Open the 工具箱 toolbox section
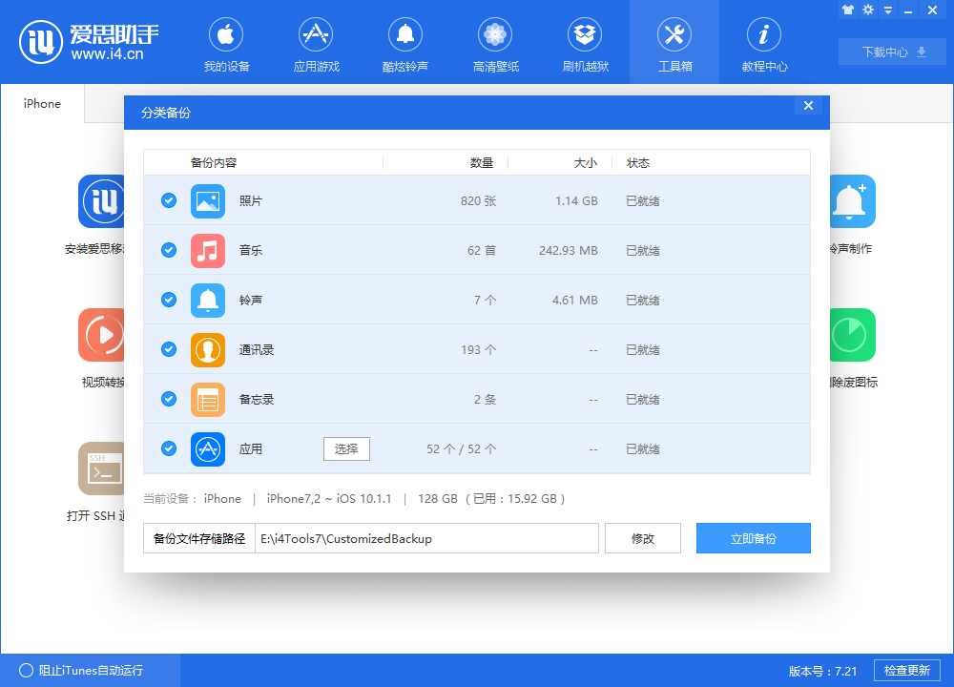The width and height of the screenshot is (954, 687). pyautogui.click(x=674, y=43)
